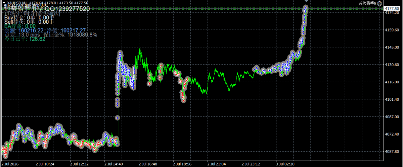Image resolution: width=403 pixels, height=167 pixels.
Task: Click the time label 2 Jul 23:12
Action: click(x=251, y=164)
